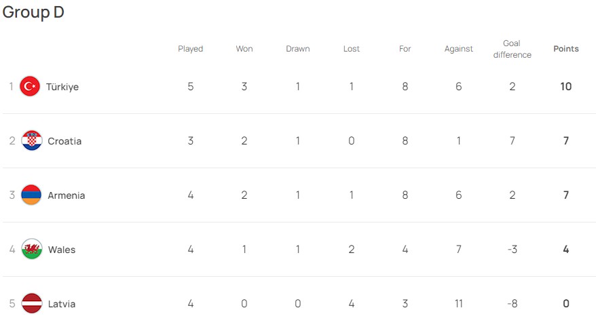Viewport: 596px width, 327px height.
Task: Open the Türkiye team link
Action: click(x=62, y=87)
